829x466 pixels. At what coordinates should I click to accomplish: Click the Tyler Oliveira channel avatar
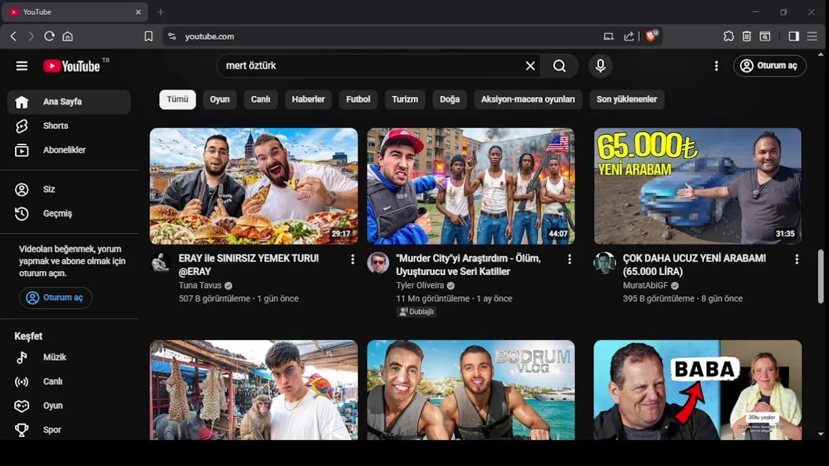point(378,263)
